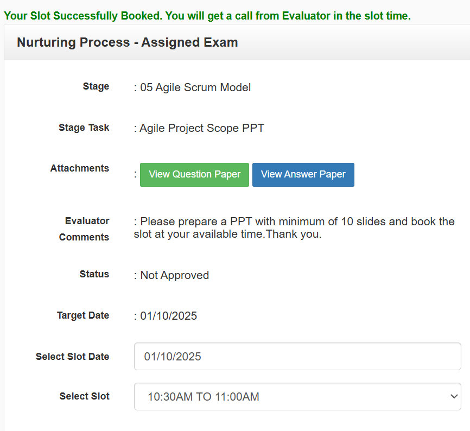Click the Status field label
This screenshot has width=470, height=431.
pyautogui.click(x=94, y=274)
